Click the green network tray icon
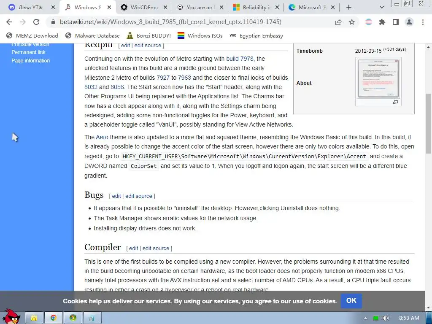Image resolution: width=432 pixels, height=324 pixels. [x=376, y=318]
